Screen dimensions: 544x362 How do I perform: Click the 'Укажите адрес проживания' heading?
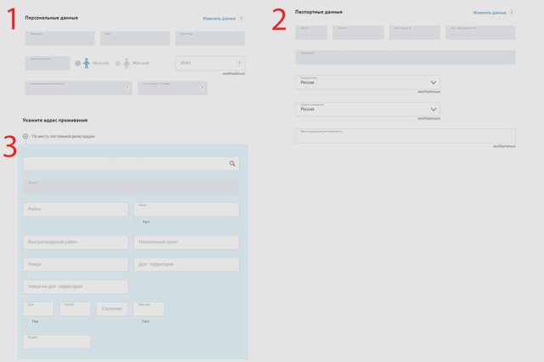[54, 120]
